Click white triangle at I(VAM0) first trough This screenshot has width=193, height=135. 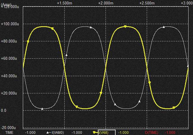click(42, 109)
